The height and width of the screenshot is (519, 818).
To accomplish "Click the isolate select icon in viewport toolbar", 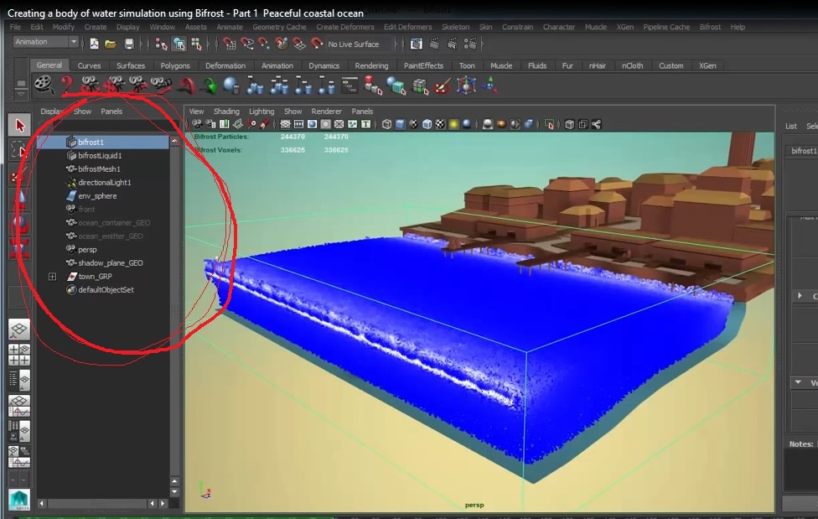I will point(550,123).
